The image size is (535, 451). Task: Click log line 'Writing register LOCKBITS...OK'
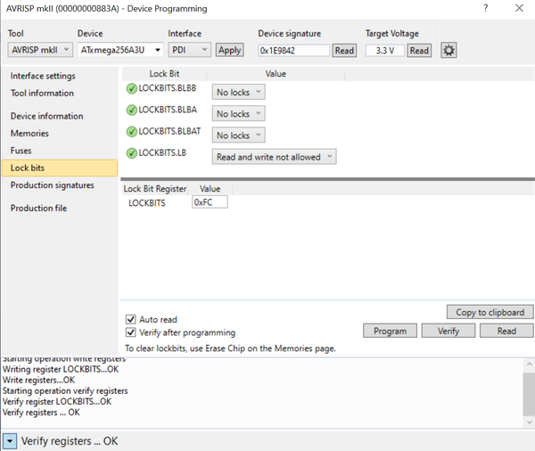click(x=61, y=369)
